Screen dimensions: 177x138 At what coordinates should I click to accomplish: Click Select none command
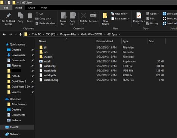(x=170, y=19)
